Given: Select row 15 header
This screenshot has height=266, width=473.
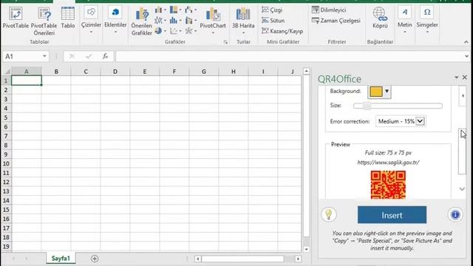Looking at the screenshot, I should point(6,210).
